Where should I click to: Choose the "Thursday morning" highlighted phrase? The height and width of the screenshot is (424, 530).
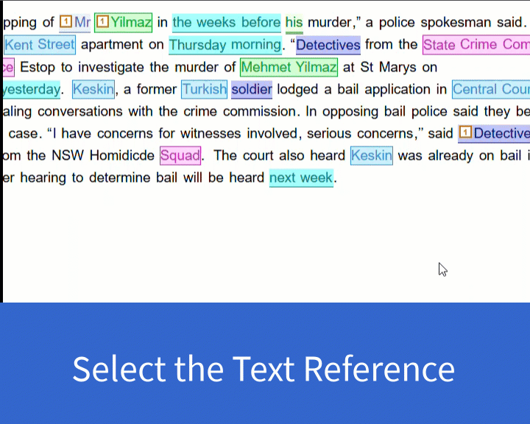225,45
